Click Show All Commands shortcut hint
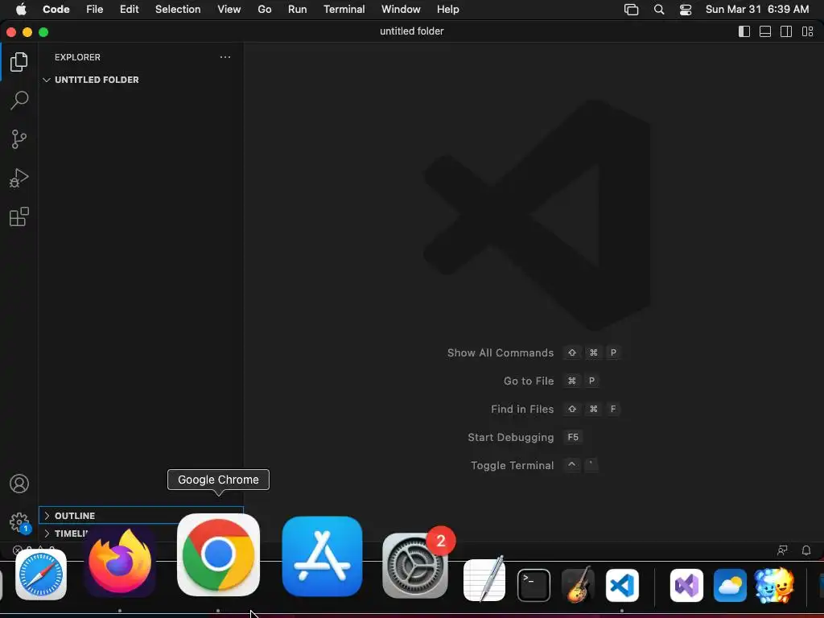 534,352
